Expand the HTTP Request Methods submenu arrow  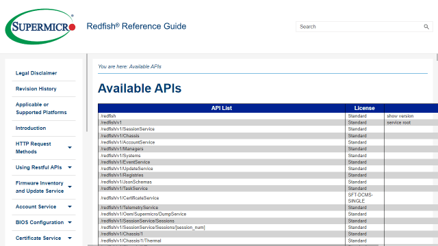(x=70, y=148)
